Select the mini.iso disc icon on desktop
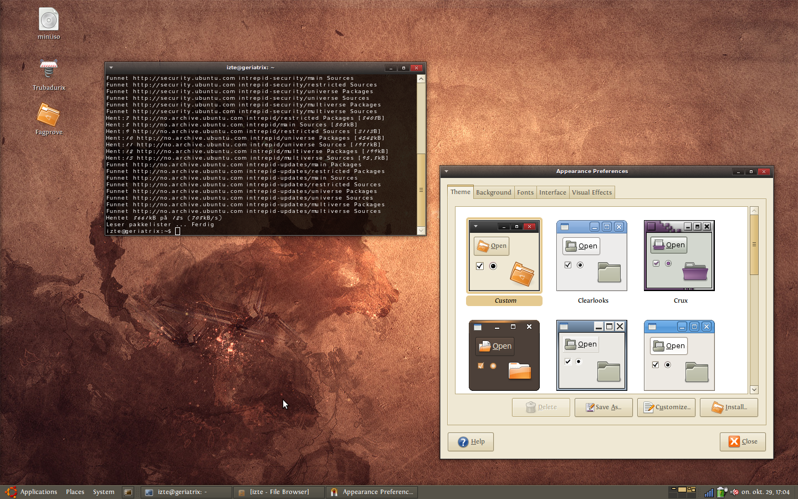This screenshot has height=499, width=798. click(49, 19)
